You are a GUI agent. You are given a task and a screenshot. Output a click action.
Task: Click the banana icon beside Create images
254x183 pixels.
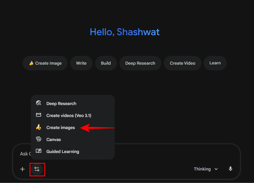(x=39, y=127)
